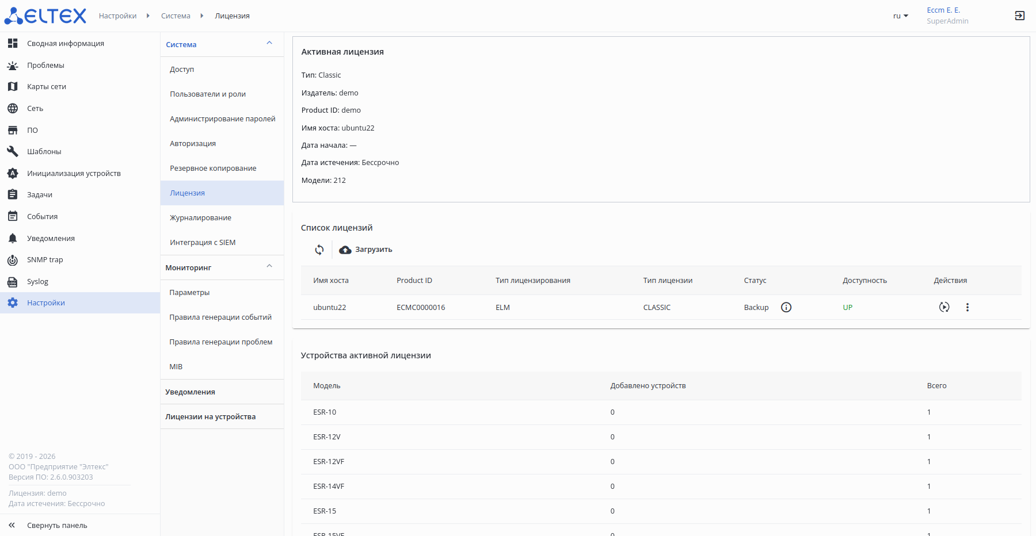Screen dimensions: 1036x536
Task: Click the Загрузить upload button
Action: 366,250
